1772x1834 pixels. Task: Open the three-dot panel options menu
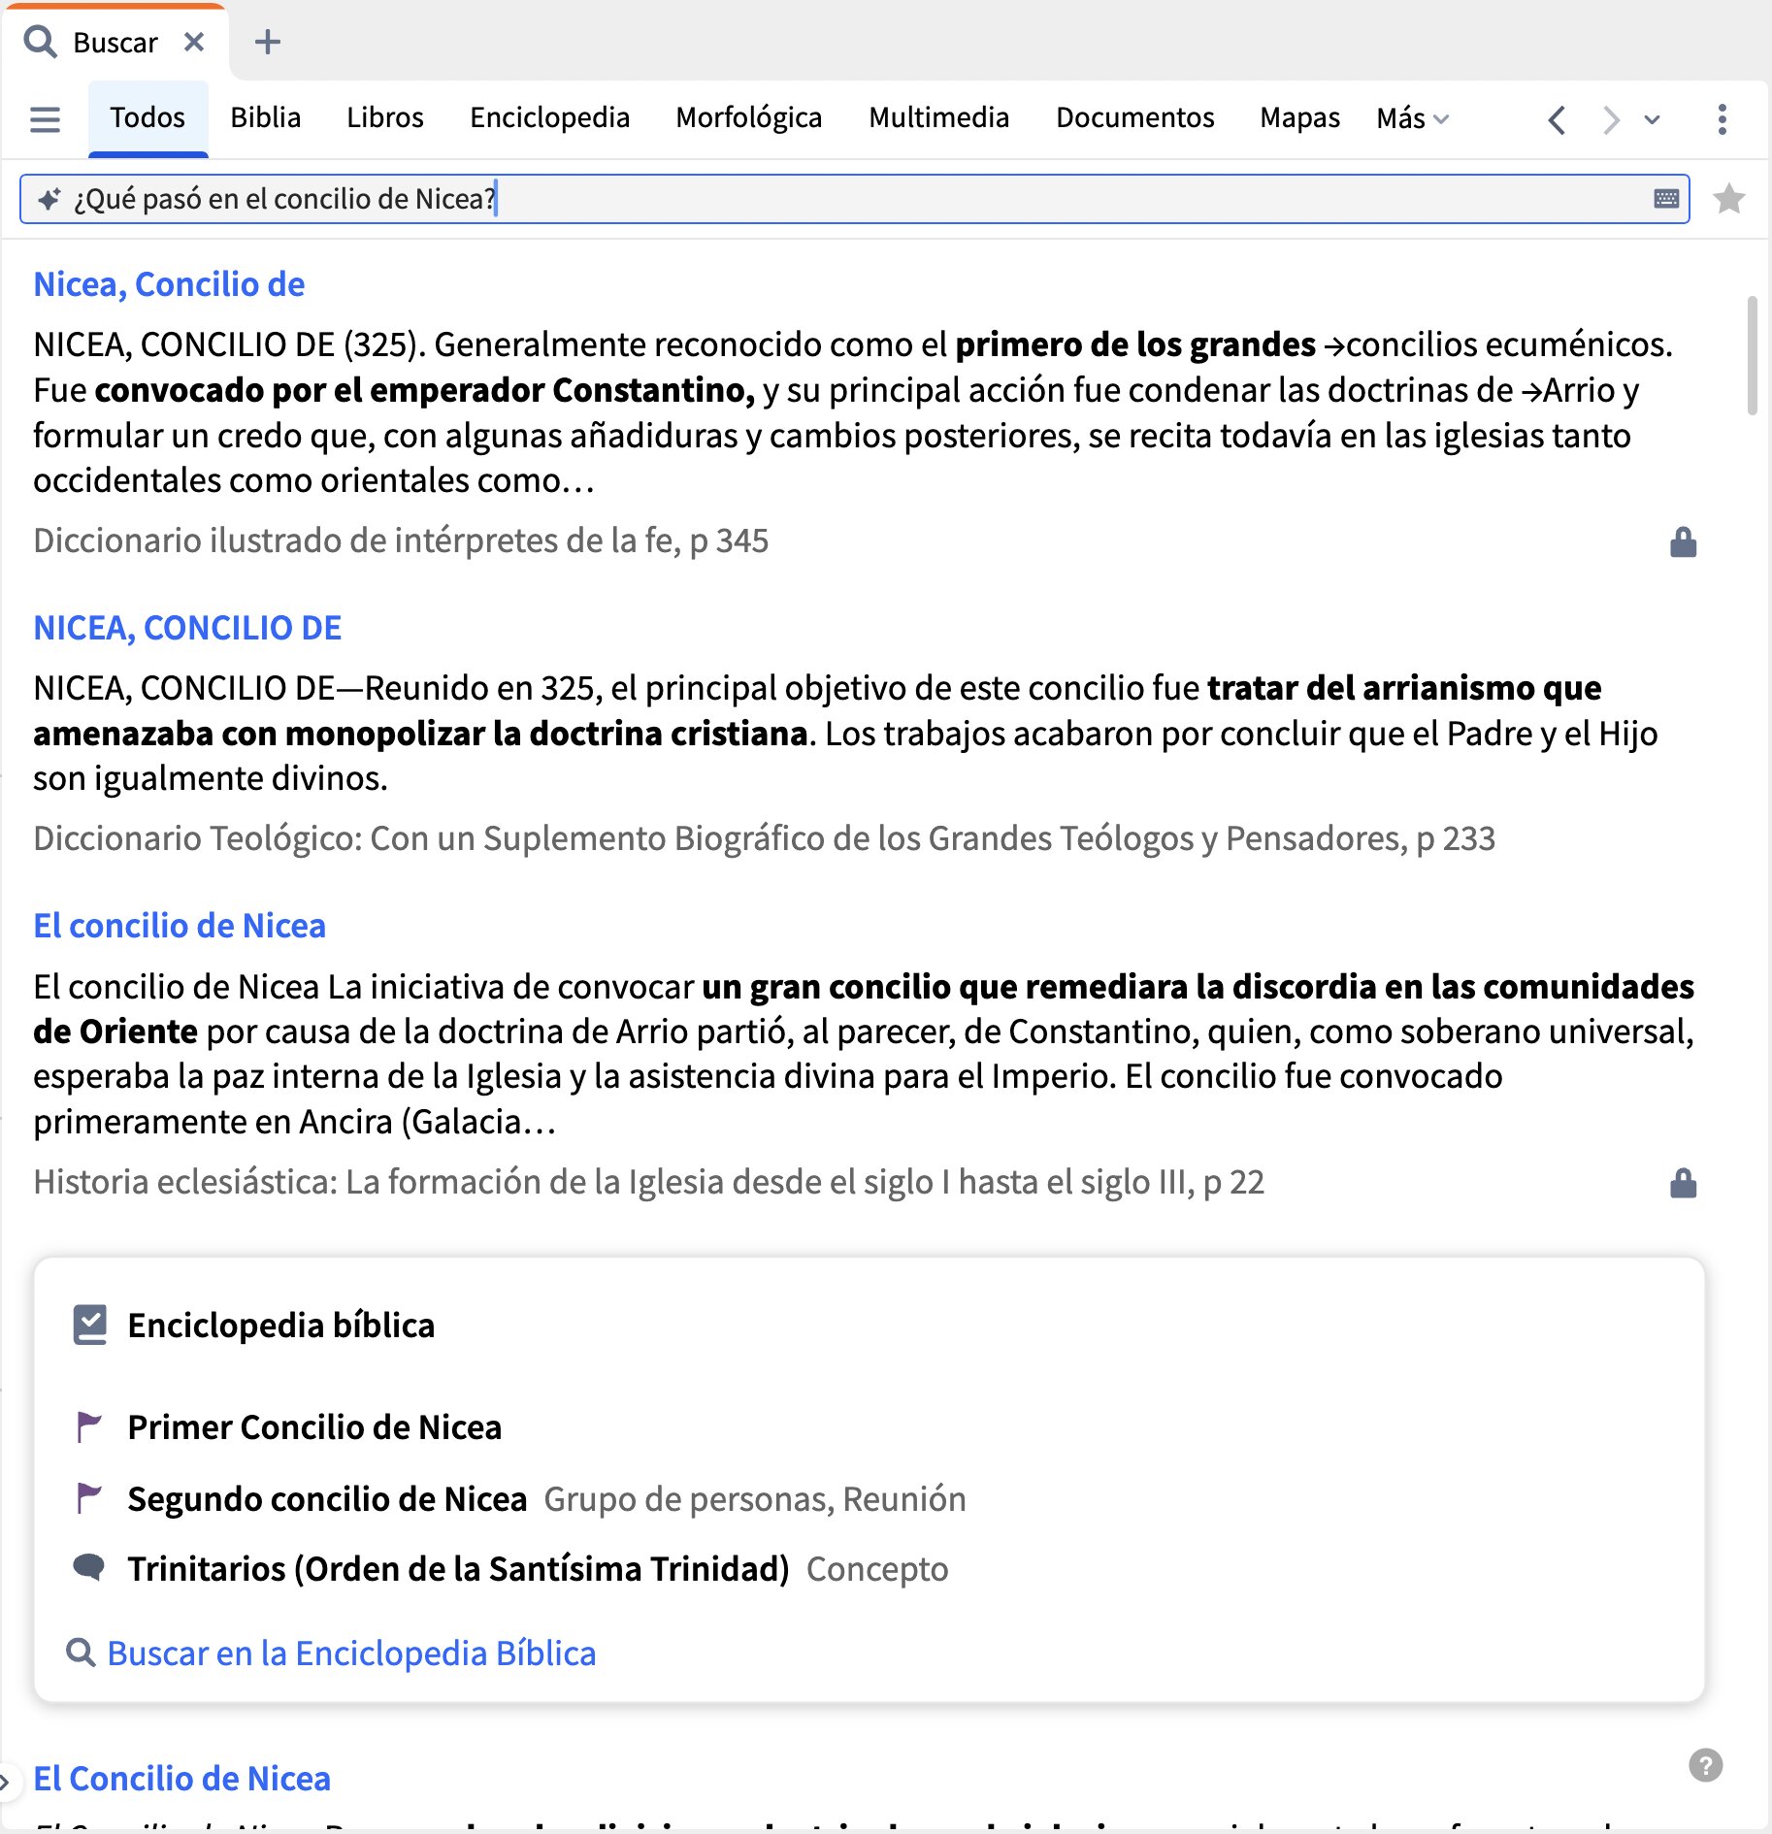(1723, 119)
